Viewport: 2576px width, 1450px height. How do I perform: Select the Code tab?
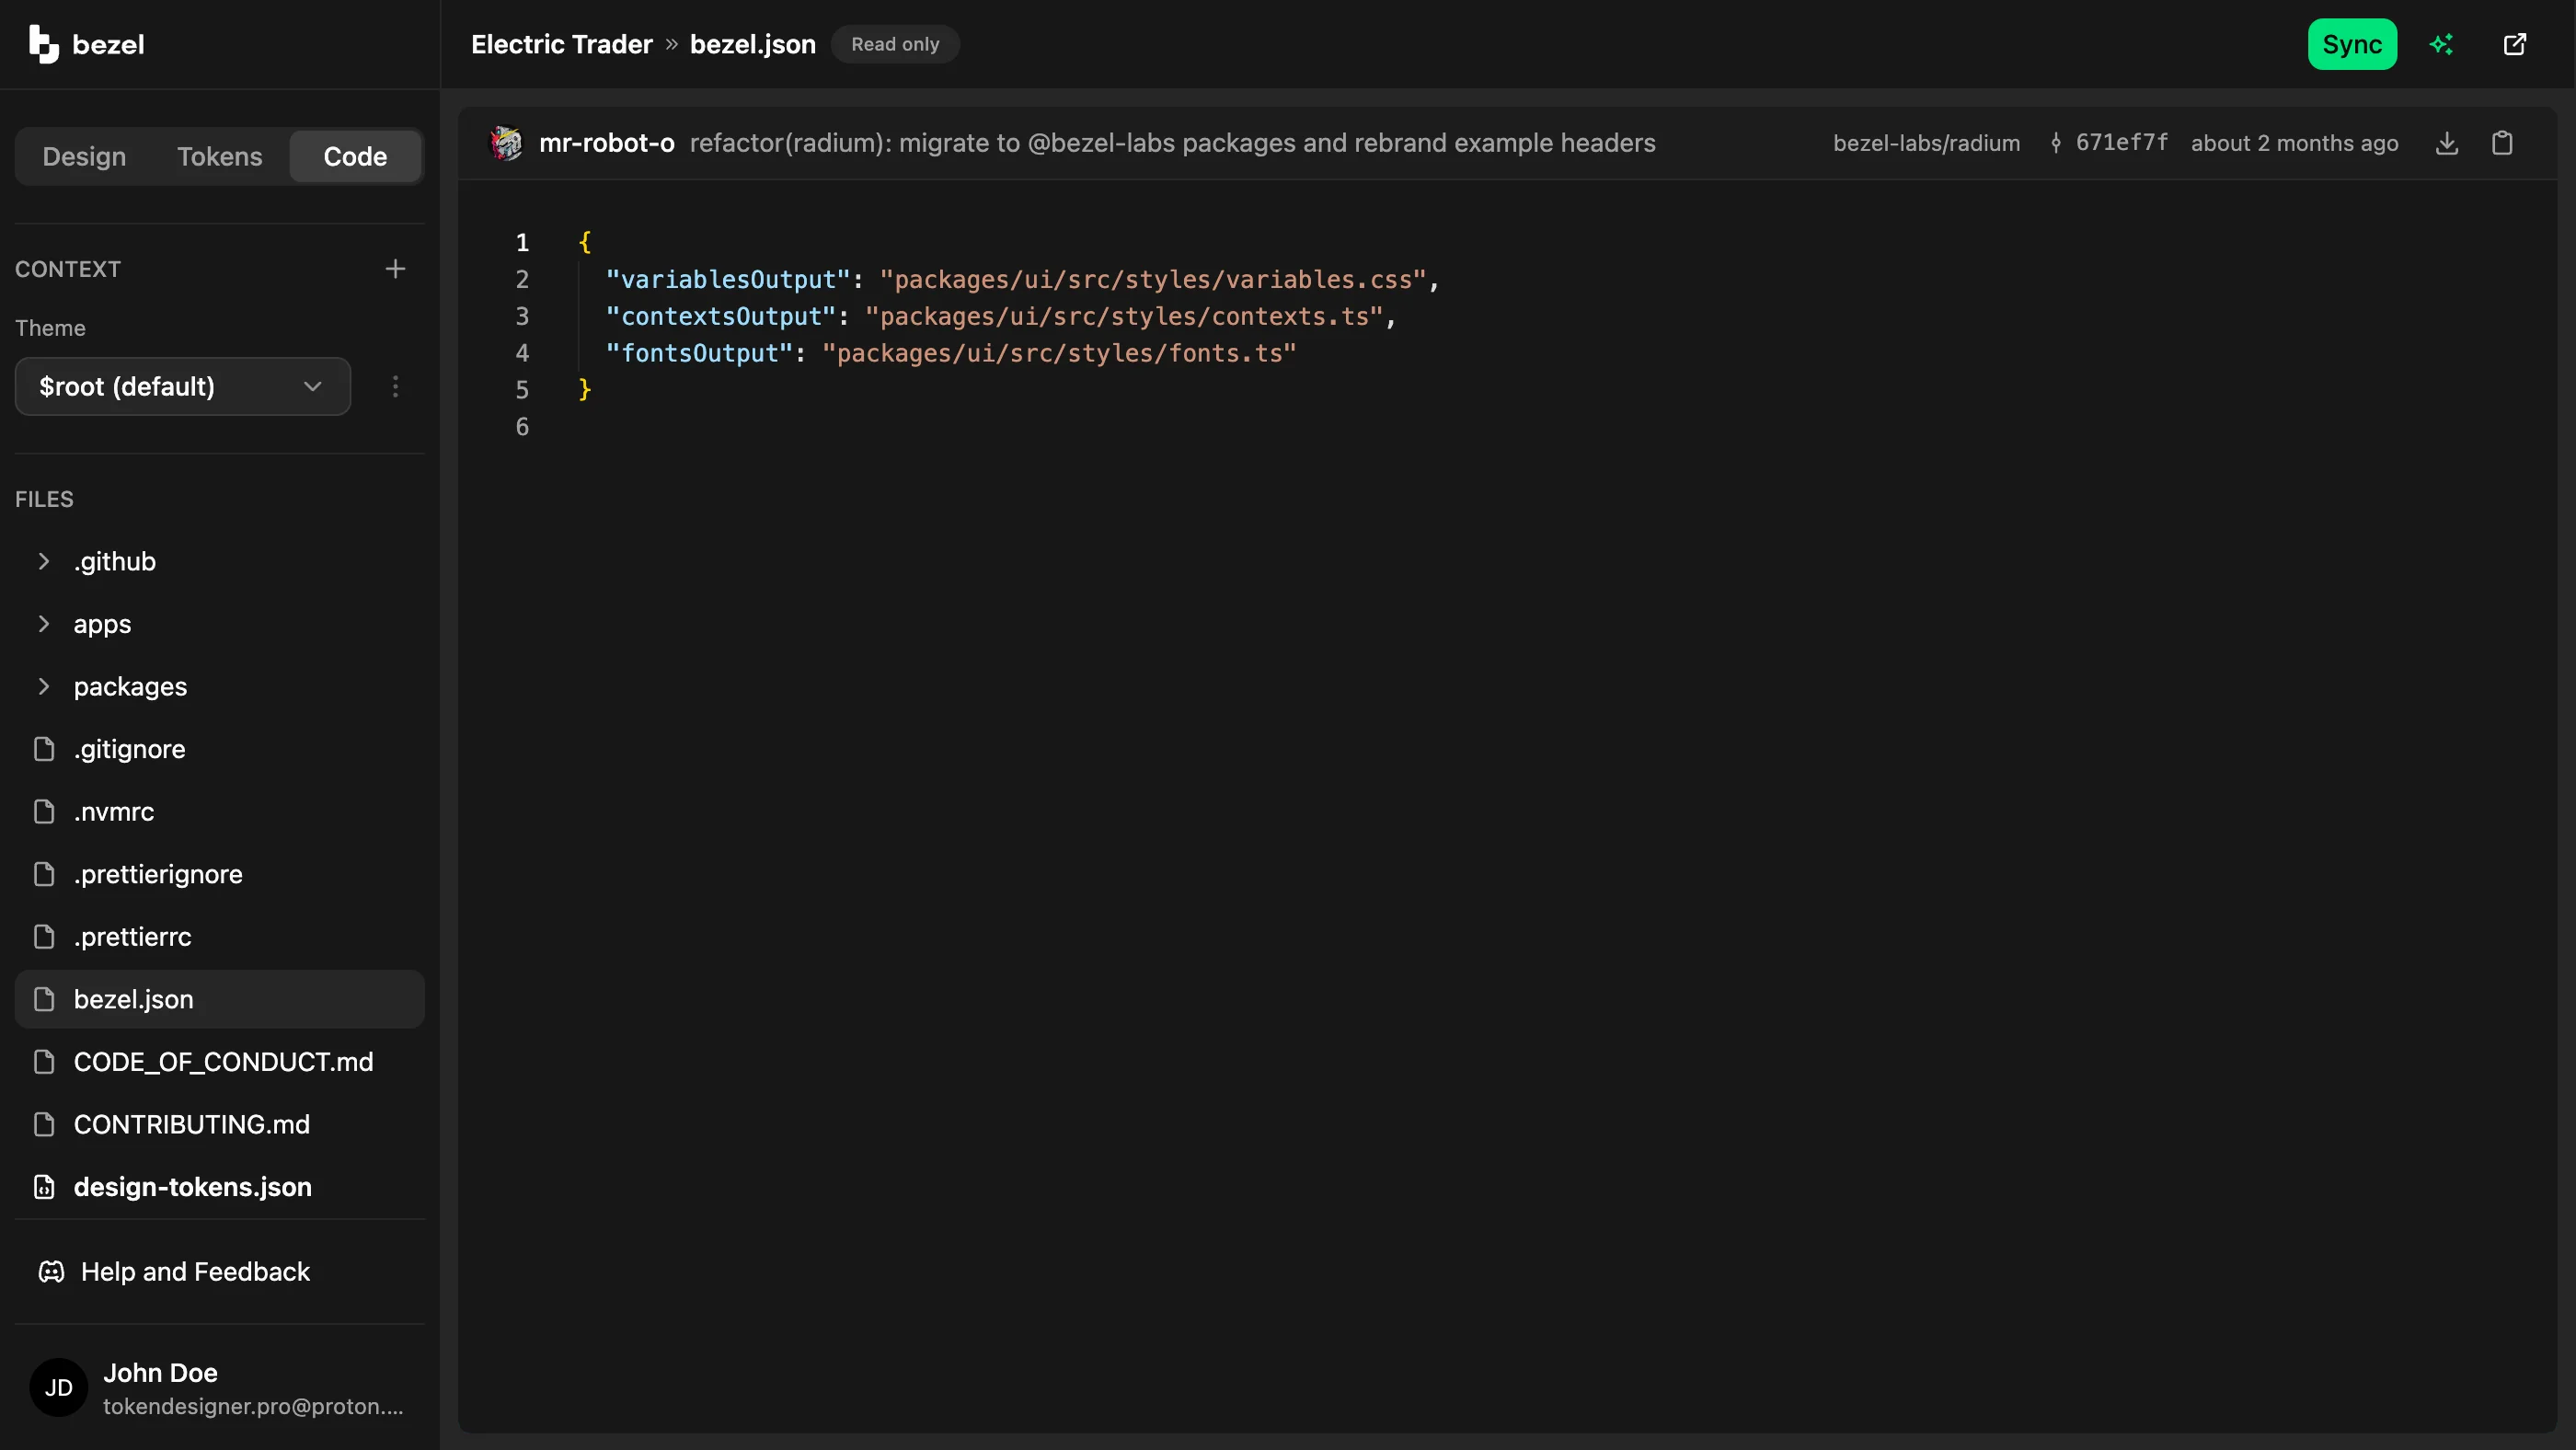pyautogui.click(x=355, y=156)
